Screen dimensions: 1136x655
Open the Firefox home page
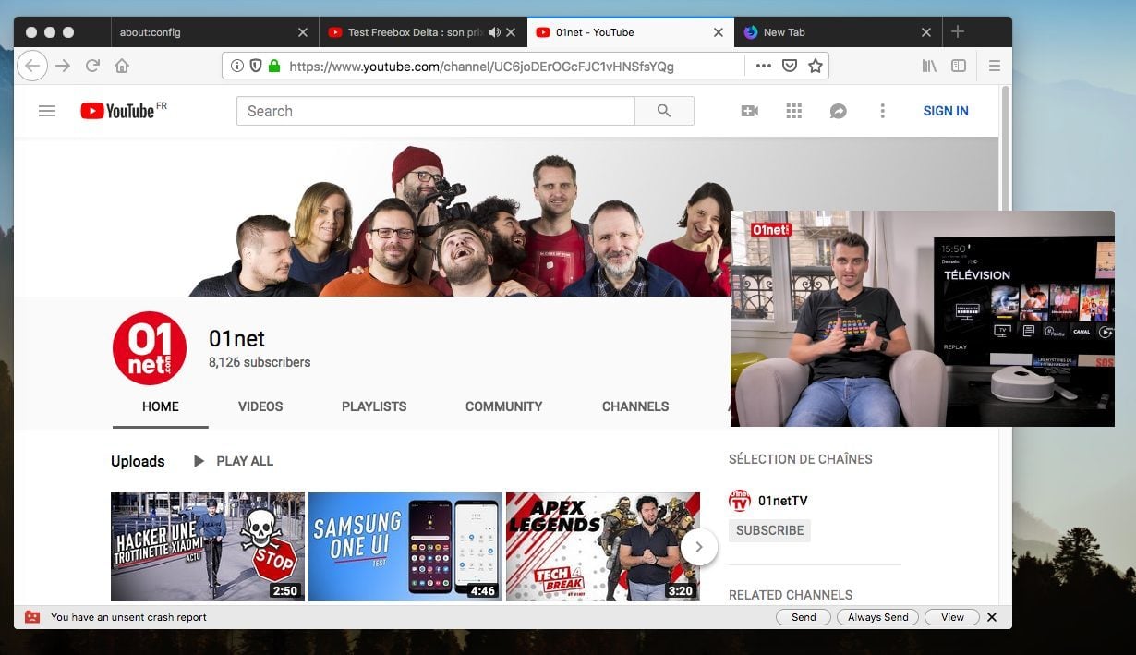[x=122, y=66]
